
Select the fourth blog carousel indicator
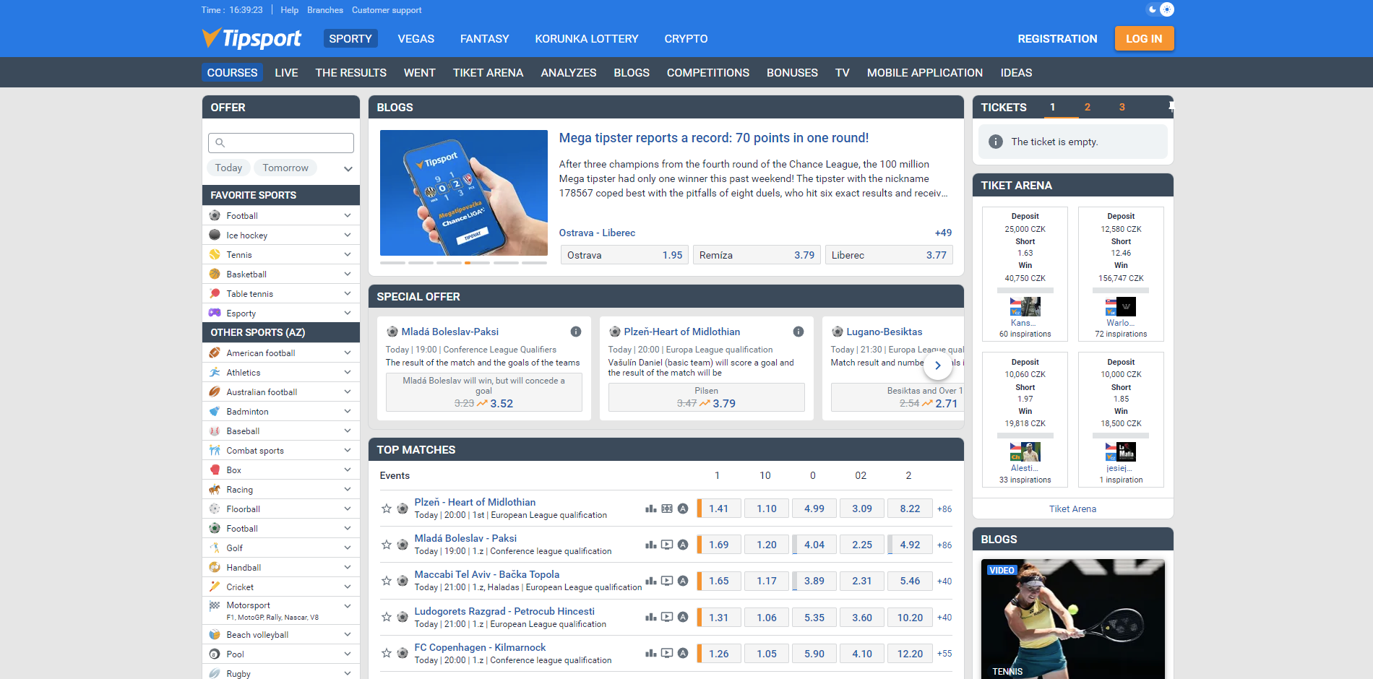pos(478,263)
